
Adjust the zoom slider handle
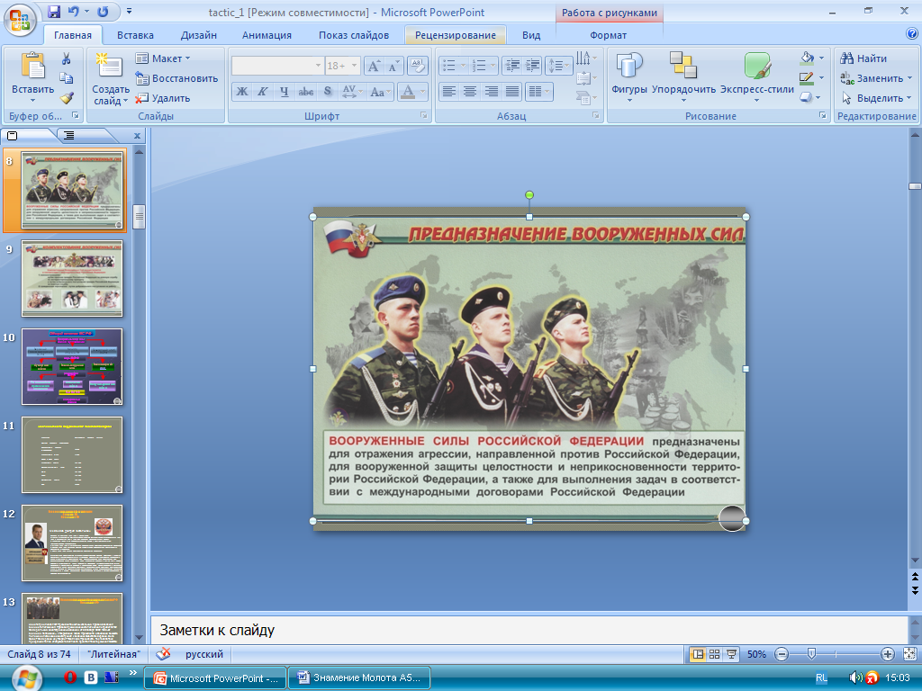point(811,653)
